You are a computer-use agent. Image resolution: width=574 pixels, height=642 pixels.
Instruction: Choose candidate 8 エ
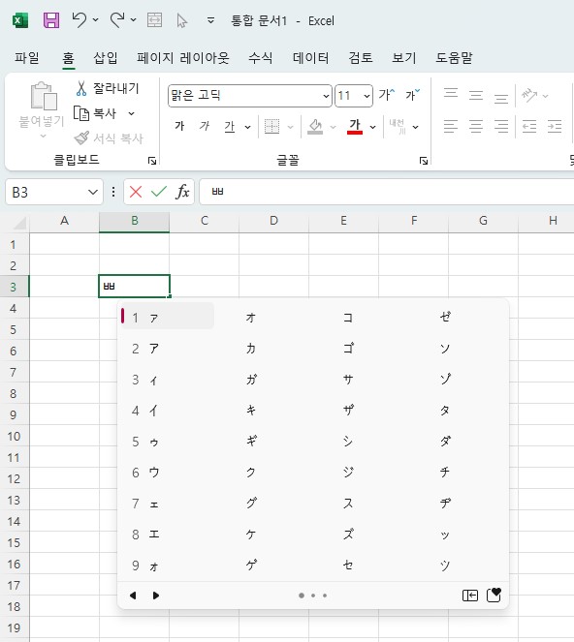point(168,535)
